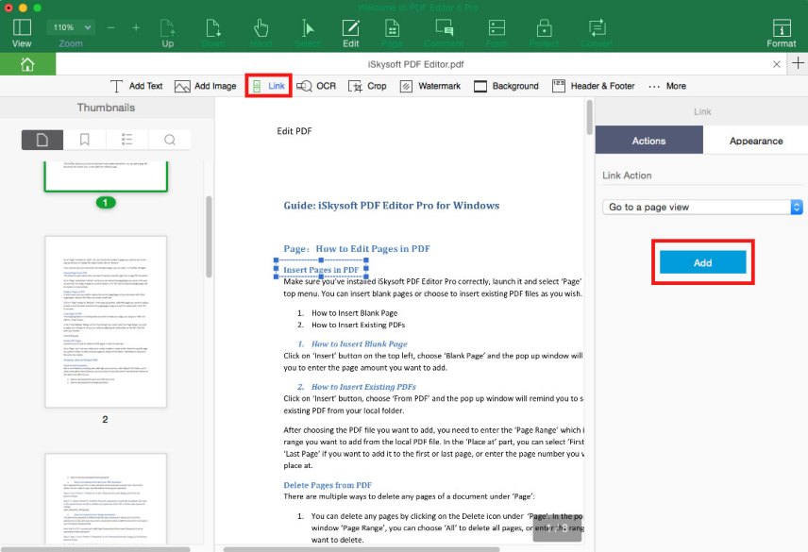Image resolution: width=808 pixels, height=552 pixels.
Task: Open the View panel icon
Action: coord(22,33)
